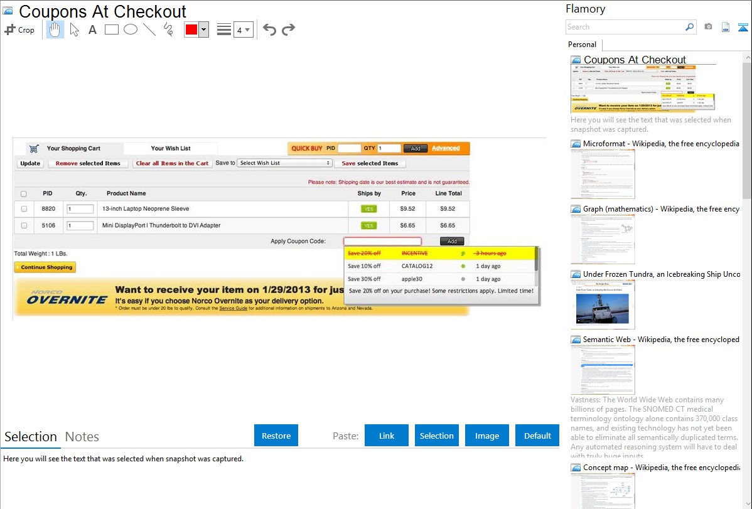This screenshot has height=509, width=752.
Task: Open the Graph (mathematics) snapshot thumbnail
Action: [603, 239]
